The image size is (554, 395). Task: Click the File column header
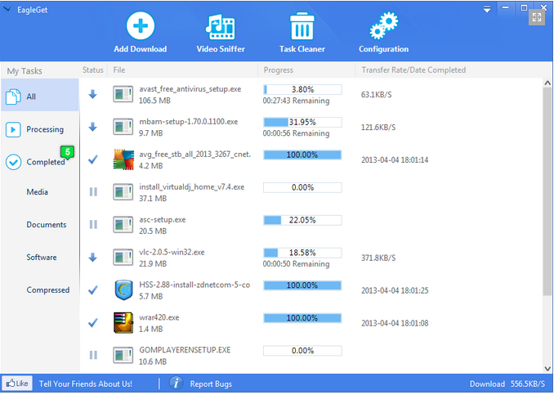click(x=119, y=70)
